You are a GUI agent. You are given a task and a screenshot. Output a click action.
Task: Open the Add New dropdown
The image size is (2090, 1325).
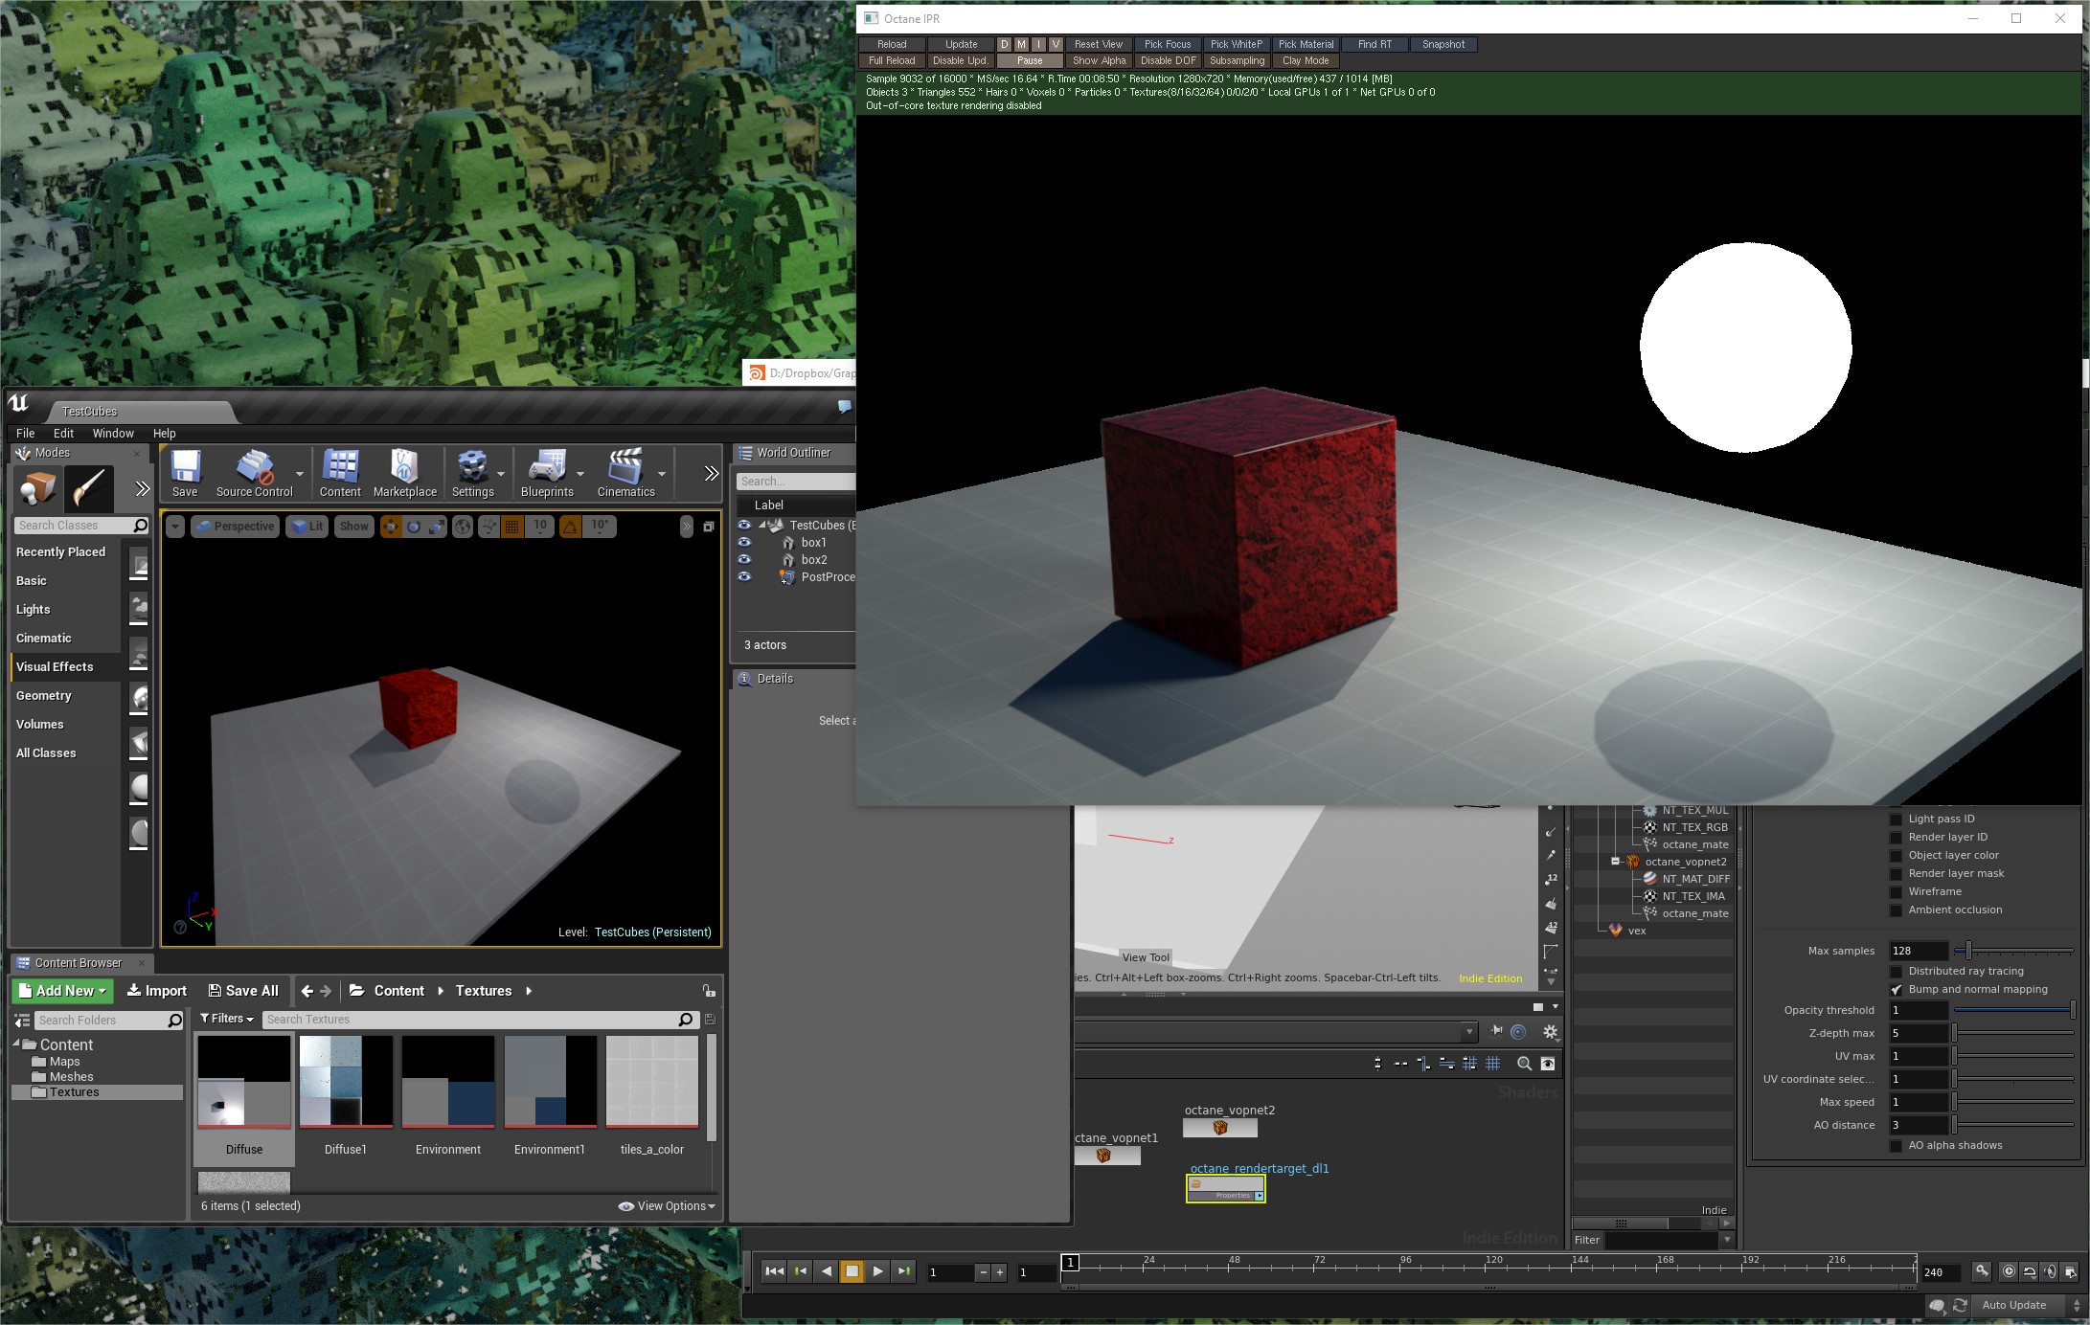pyautogui.click(x=63, y=991)
